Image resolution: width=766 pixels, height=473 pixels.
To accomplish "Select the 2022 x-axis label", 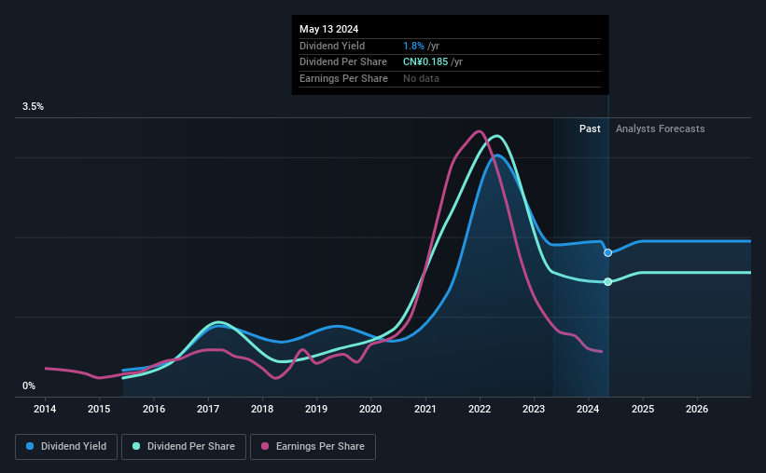I will (x=480, y=409).
